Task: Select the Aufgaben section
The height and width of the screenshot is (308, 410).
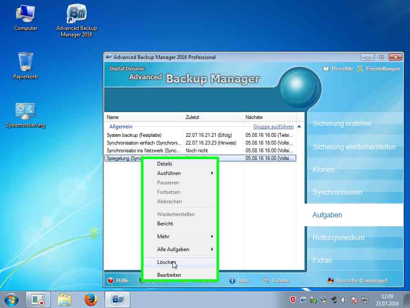Action: click(x=354, y=215)
